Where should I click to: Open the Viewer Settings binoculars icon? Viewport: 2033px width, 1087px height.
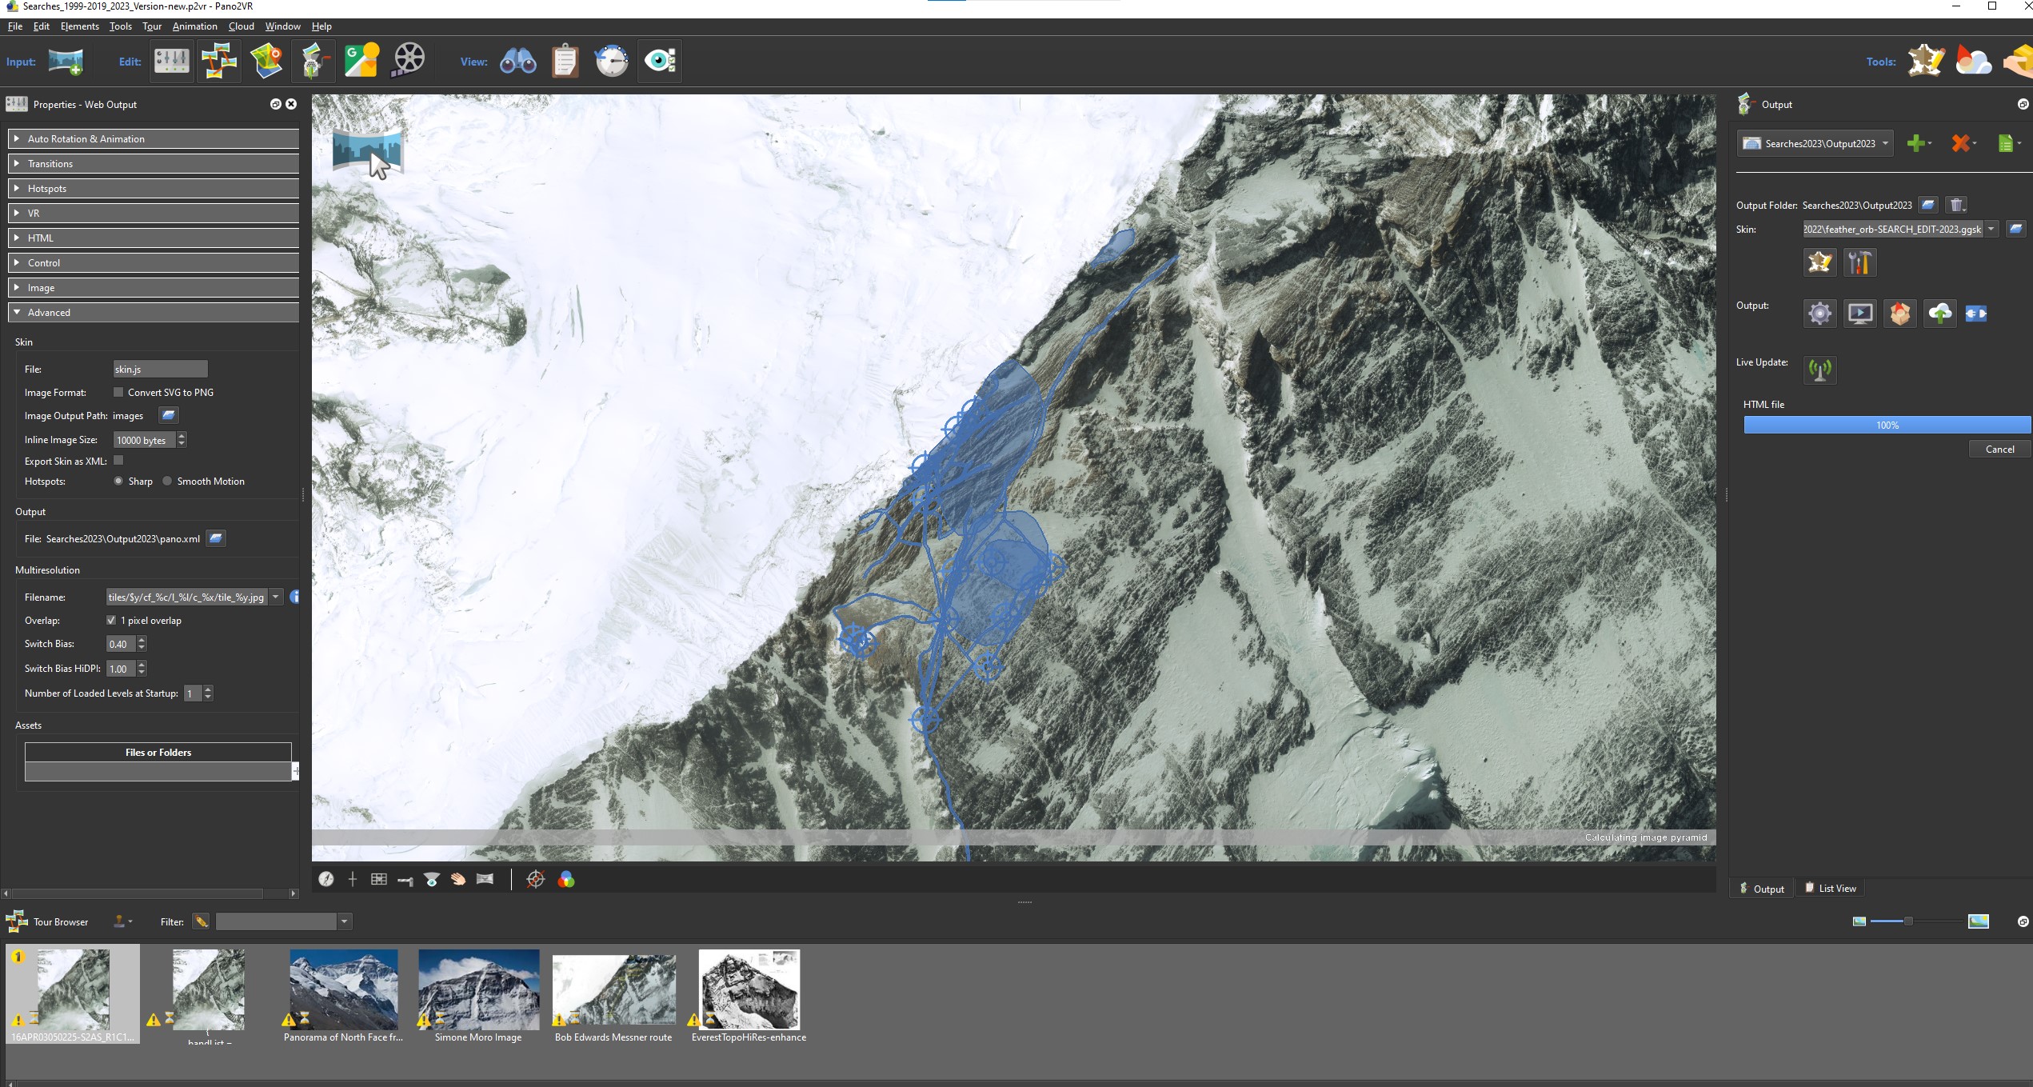pos(518,61)
